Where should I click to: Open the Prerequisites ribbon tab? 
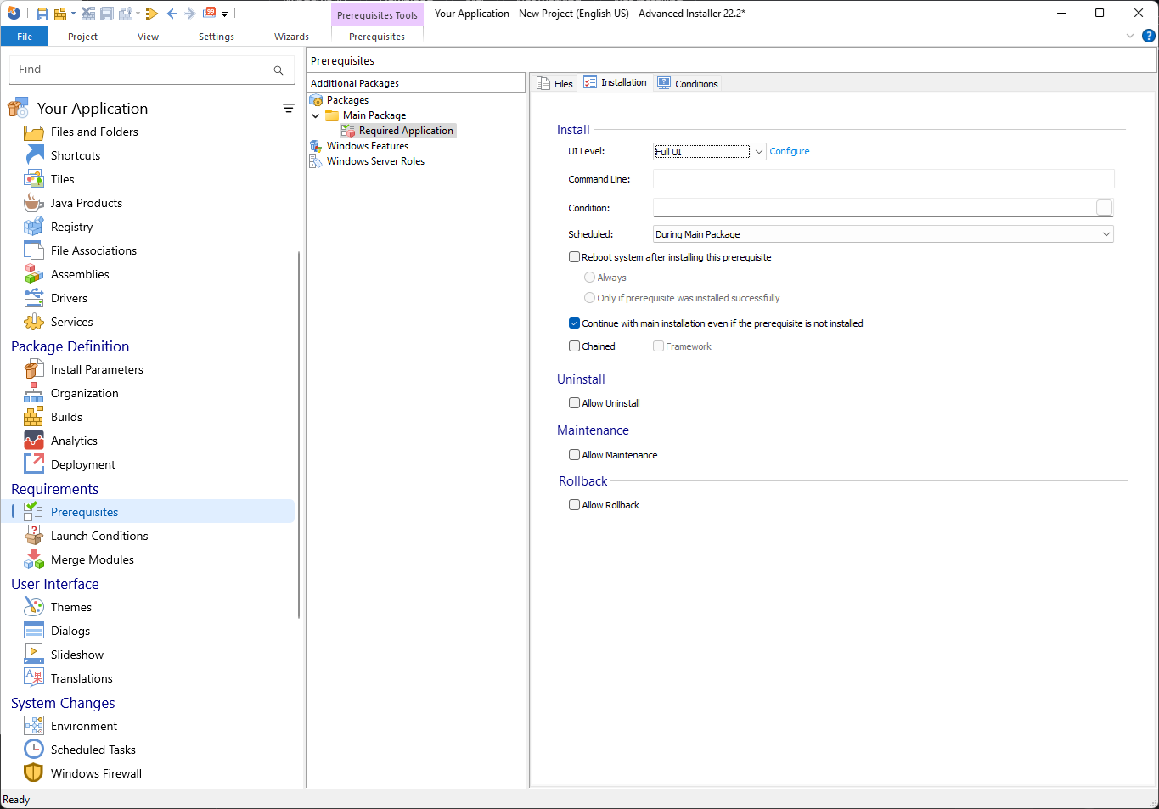coord(377,37)
